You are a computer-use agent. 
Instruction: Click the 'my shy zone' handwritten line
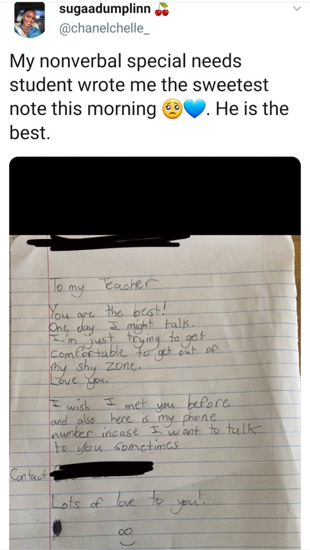point(93,367)
